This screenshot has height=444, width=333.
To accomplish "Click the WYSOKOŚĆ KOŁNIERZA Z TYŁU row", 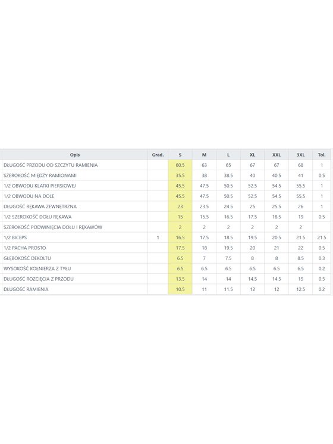I will pos(166,269).
